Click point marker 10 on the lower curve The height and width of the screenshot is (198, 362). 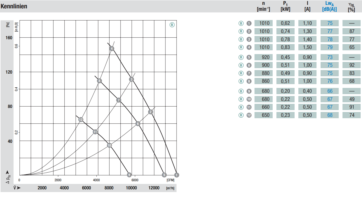coord(109,145)
